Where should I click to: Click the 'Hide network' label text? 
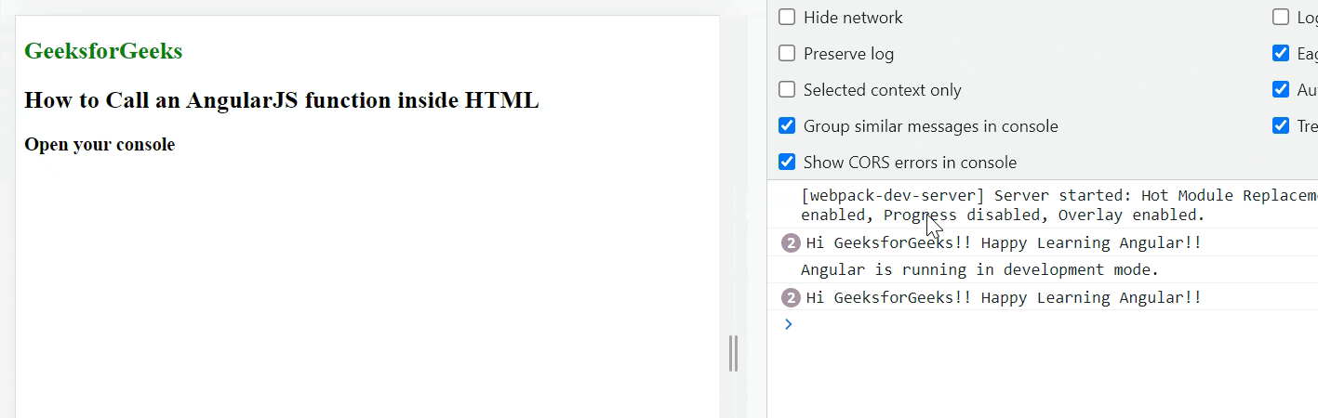coord(853,18)
